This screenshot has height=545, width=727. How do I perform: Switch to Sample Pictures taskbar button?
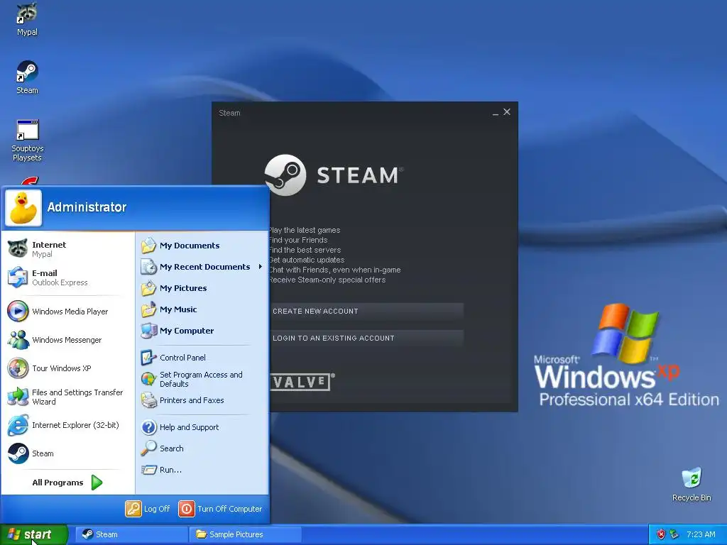point(246,534)
